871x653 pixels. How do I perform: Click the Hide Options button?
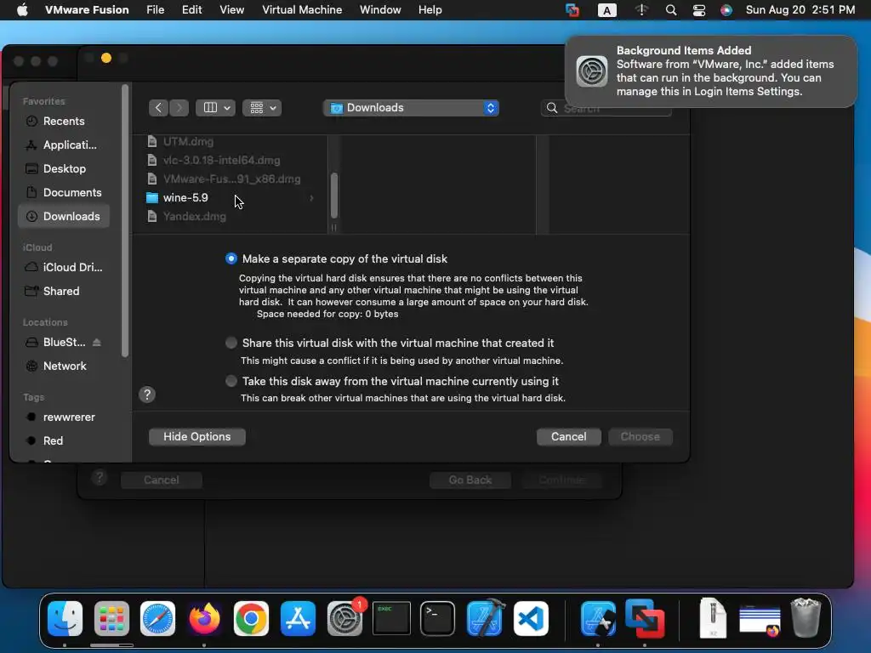click(x=196, y=436)
